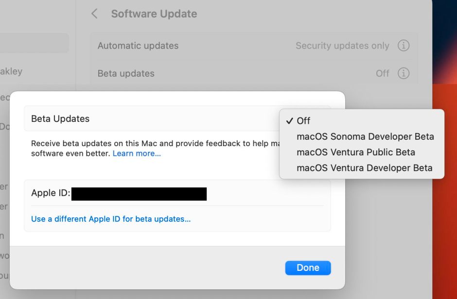
Task: Click the checkmark beside the Off option
Action: coord(289,121)
